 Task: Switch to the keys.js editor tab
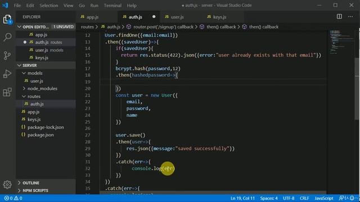(x=223, y=17)
